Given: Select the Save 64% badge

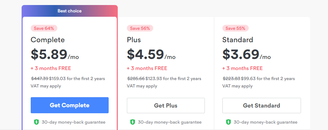Looking at the screenshot, I should (44, 28).
